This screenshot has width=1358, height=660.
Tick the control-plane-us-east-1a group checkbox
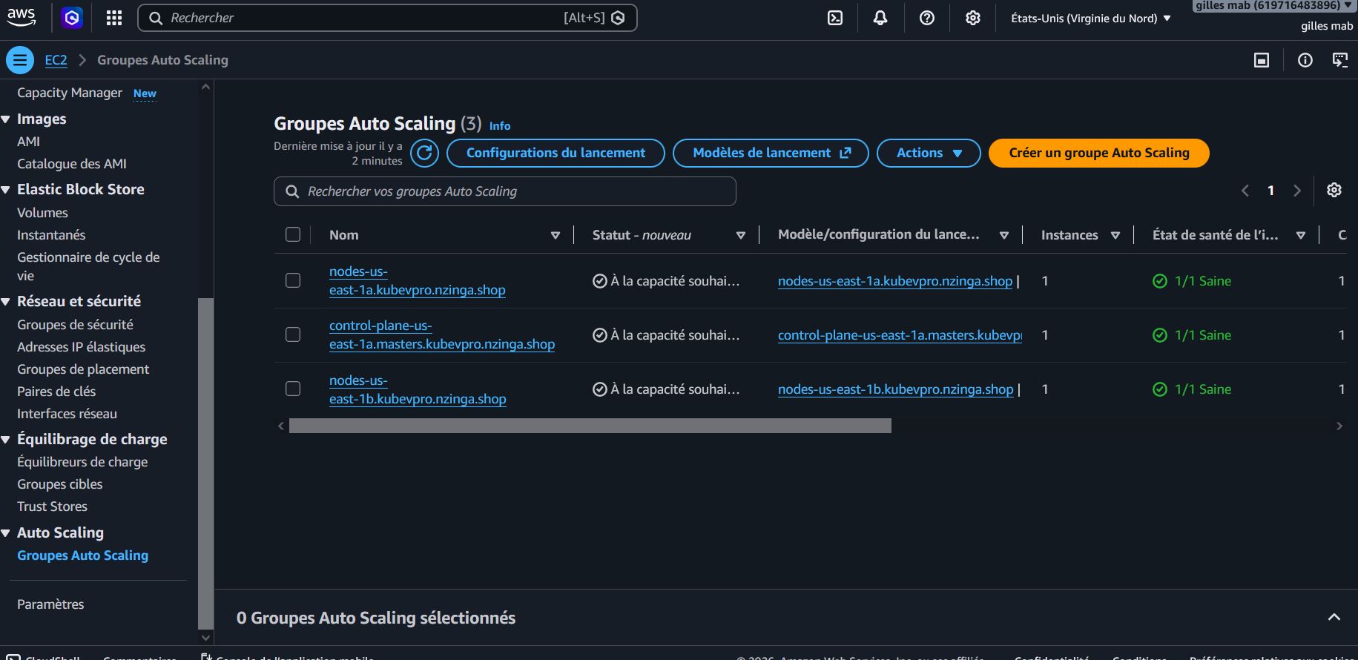(293, 334)
